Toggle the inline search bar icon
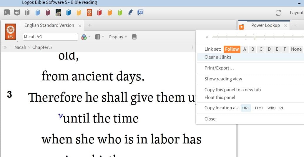This screenshot has height=157, width=304. coord(134,37)
